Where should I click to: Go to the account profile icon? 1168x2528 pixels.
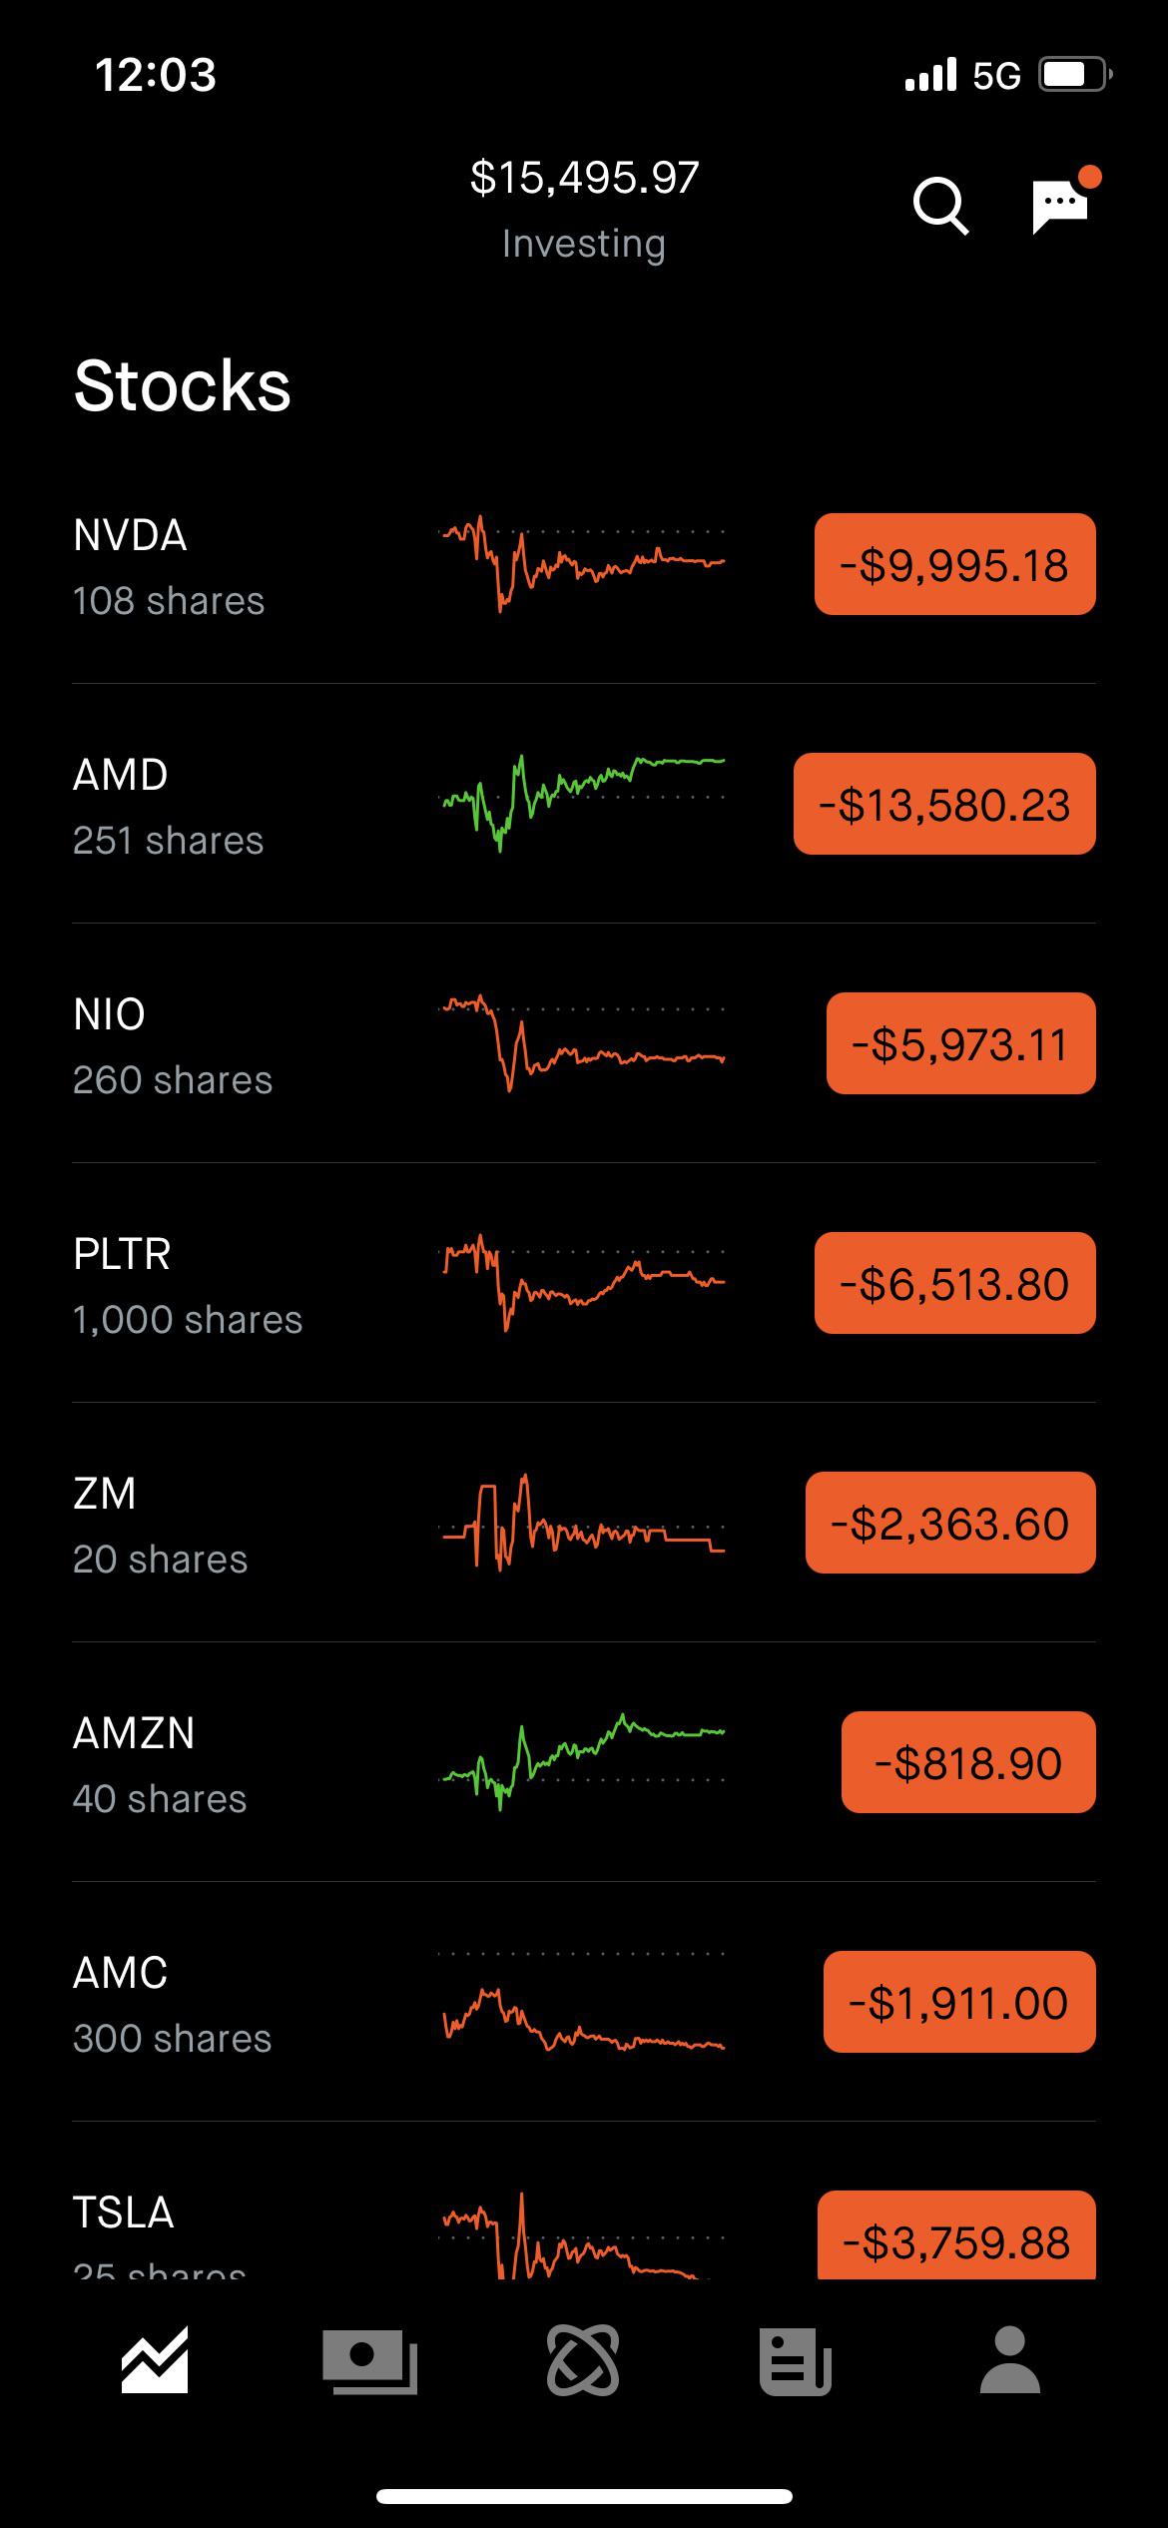[1010, 2360]
